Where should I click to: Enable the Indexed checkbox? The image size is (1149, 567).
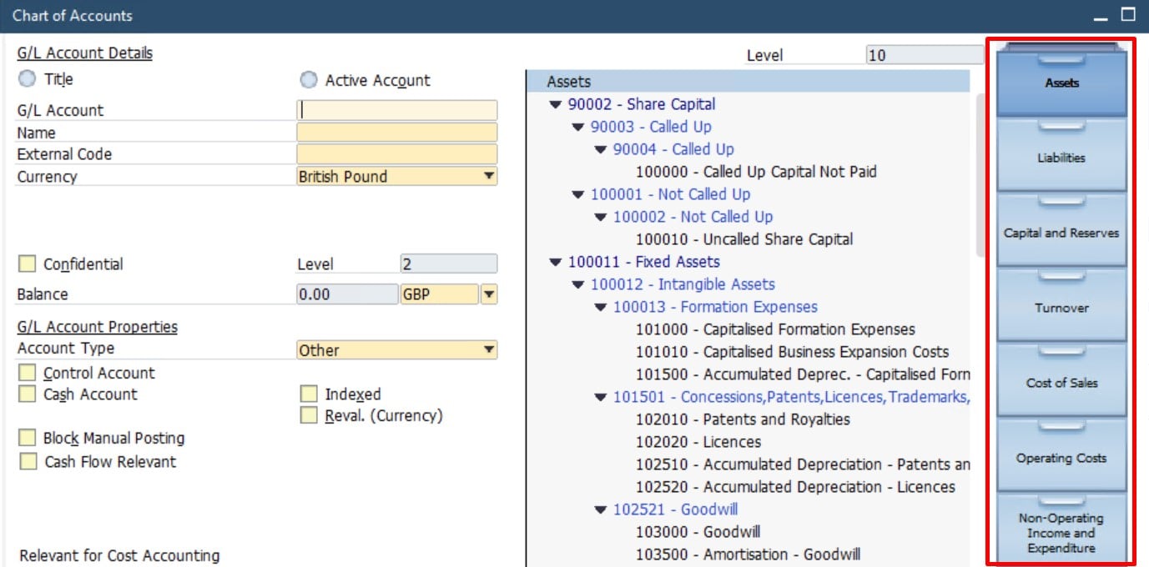coord(309,394)
